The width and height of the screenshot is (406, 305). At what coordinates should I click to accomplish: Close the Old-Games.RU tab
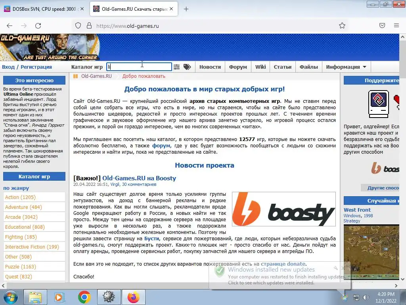(x=171, y=9)
